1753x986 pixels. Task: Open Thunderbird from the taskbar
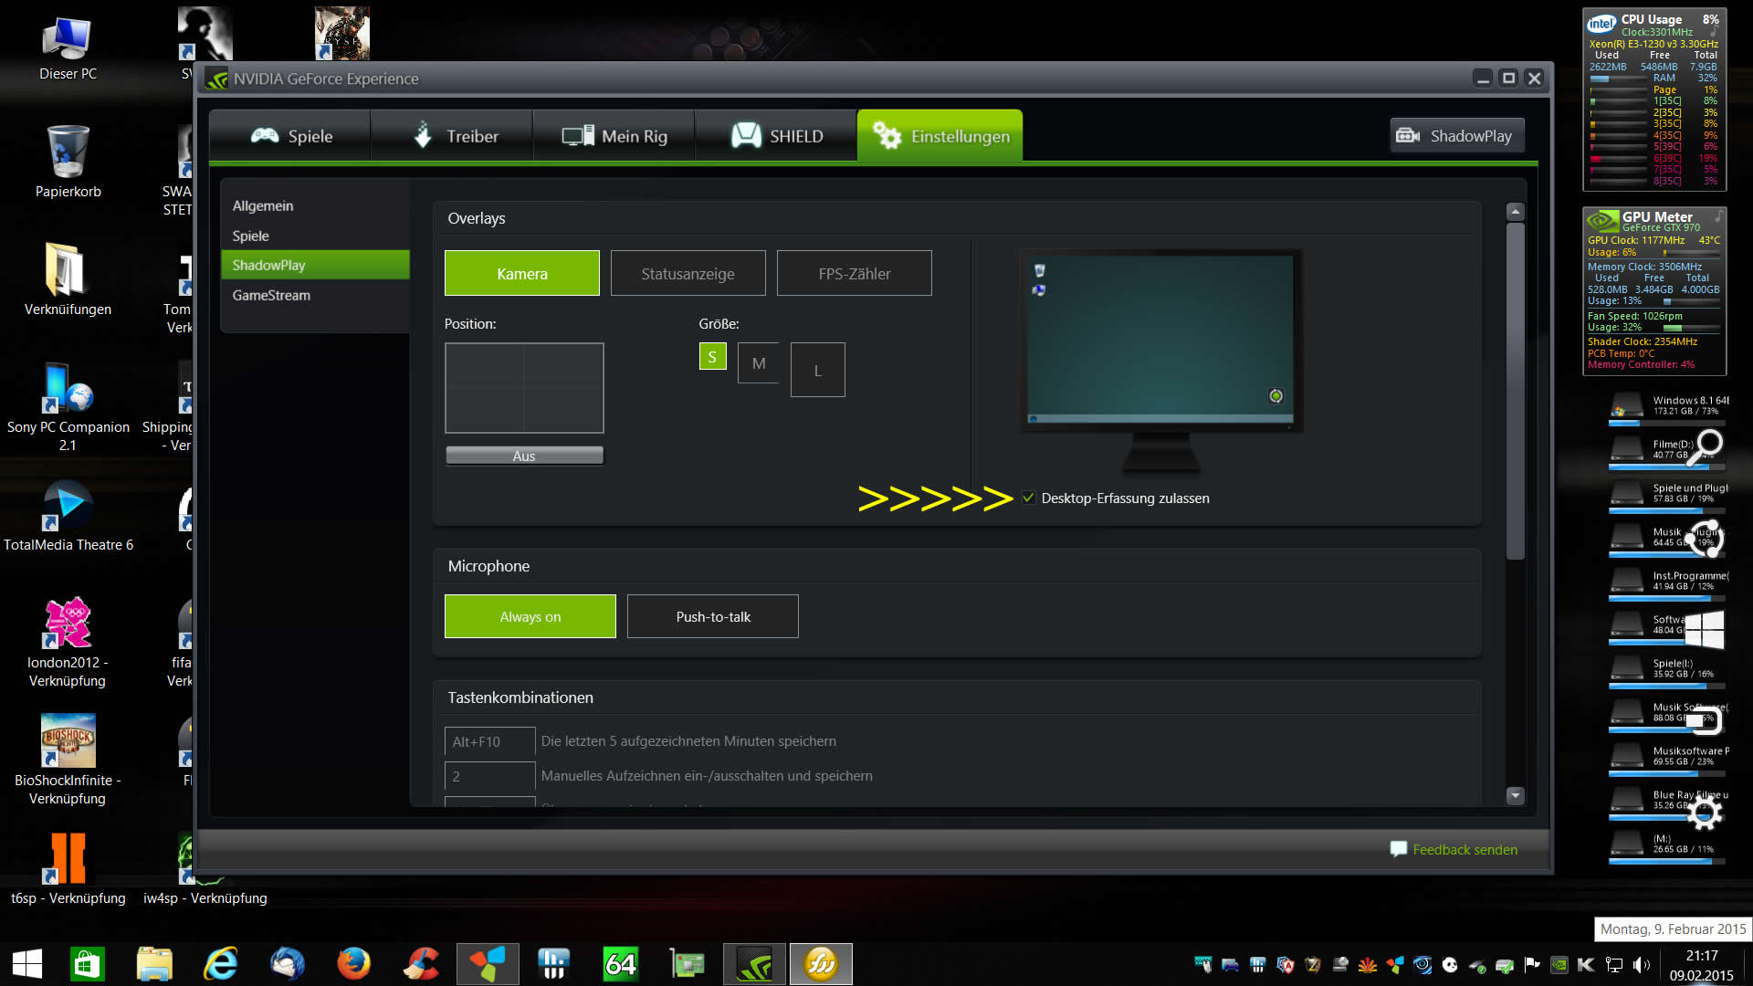point(288,964)
